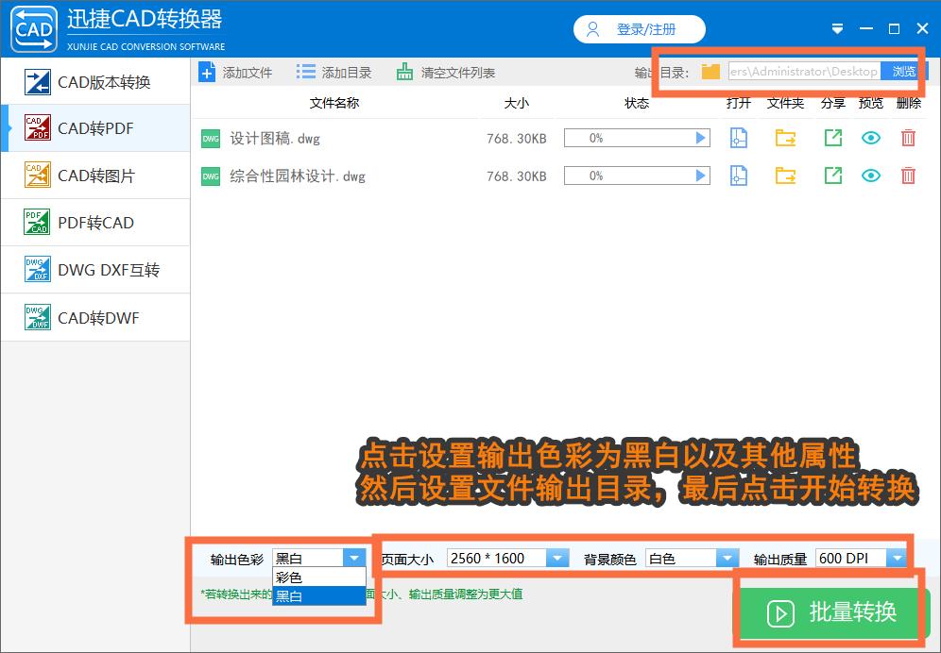
Task: Open the output directory folder icon
Action: [x=710, y=70]
